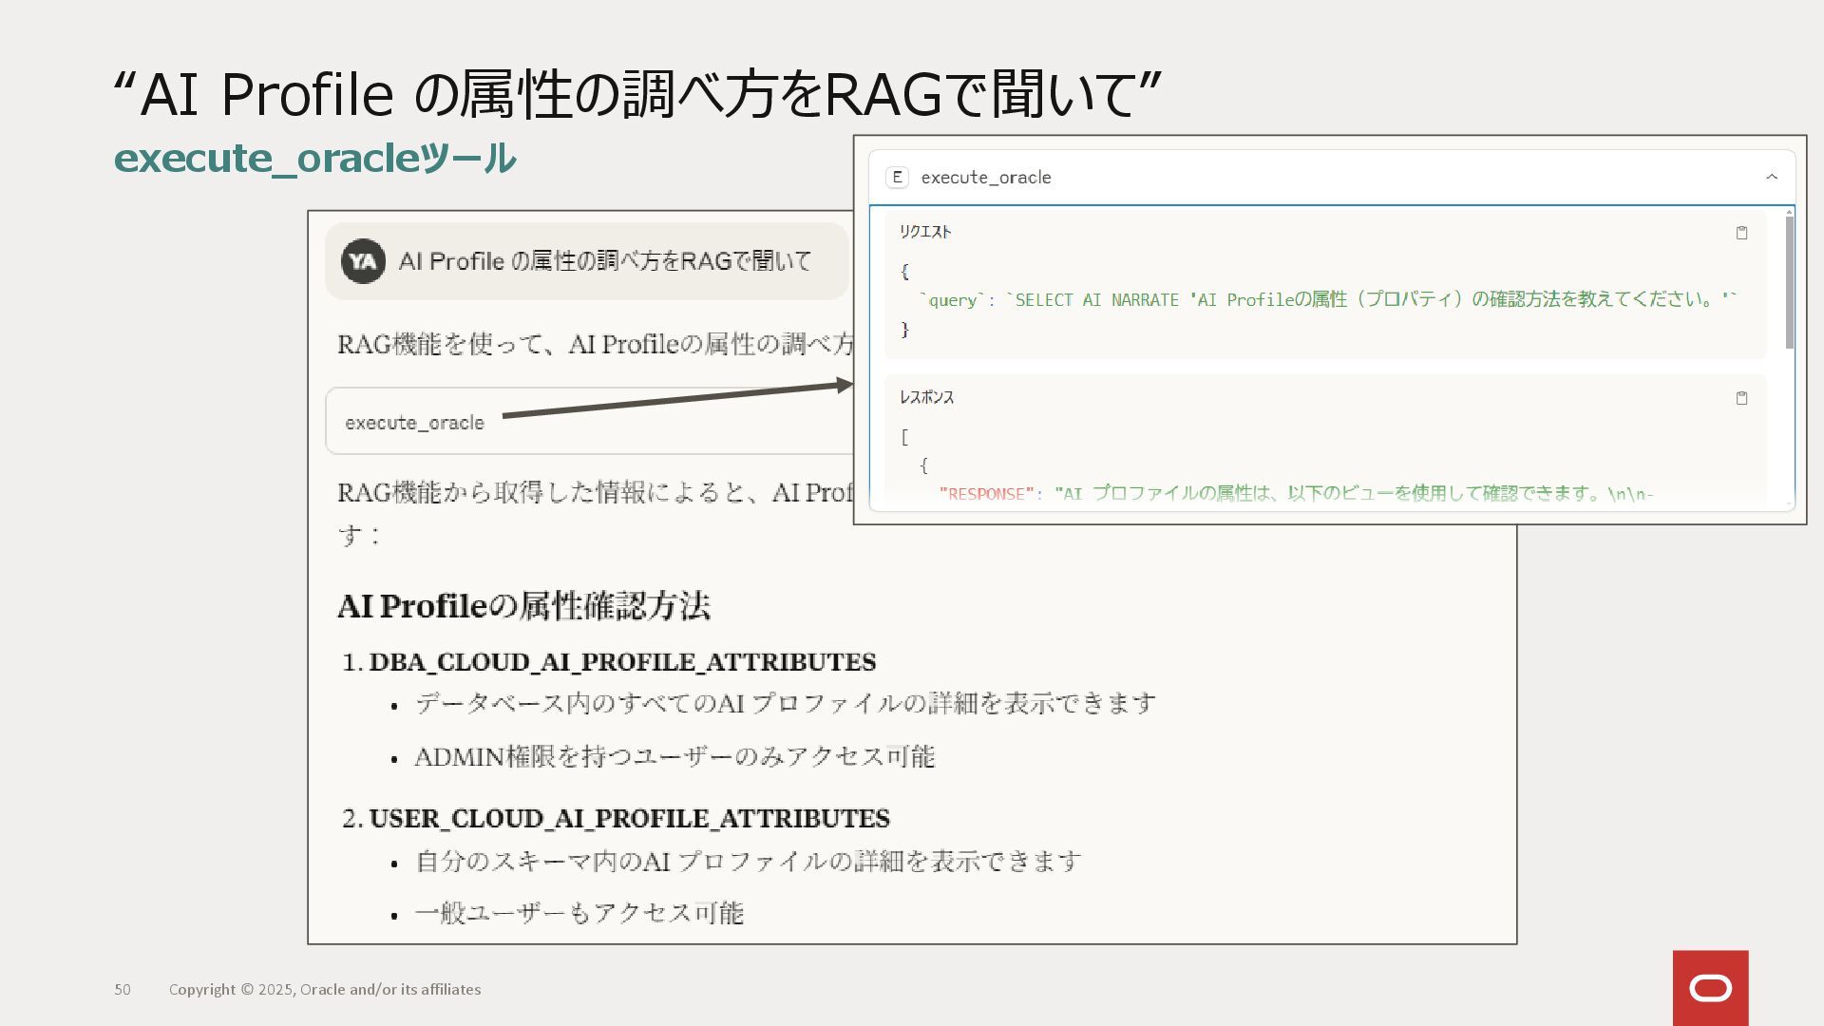Click the E icon beside execute_oracle header
The width and height of the screenshot is (1824, 1026).
click(x=897, y=178)
